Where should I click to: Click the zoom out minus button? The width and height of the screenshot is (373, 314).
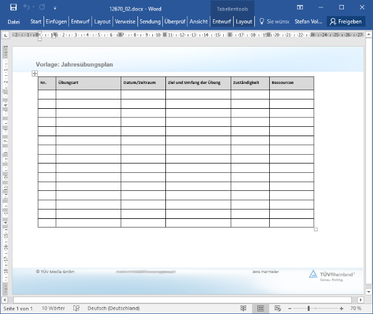click(x=292, y=308)
